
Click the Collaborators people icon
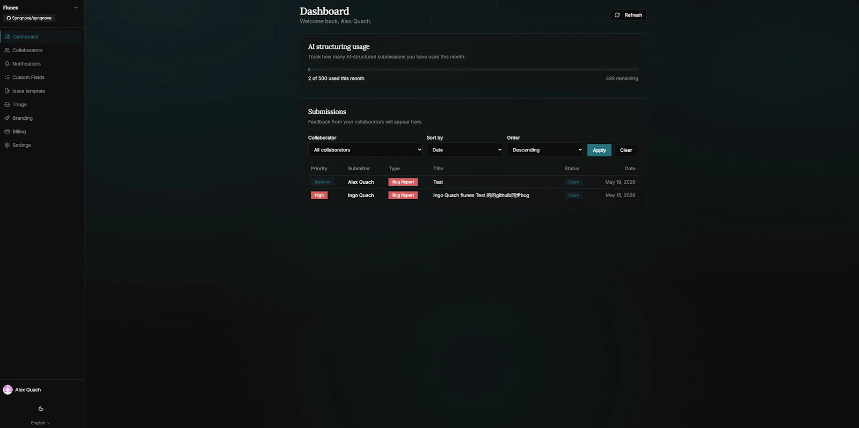point(7,50)
